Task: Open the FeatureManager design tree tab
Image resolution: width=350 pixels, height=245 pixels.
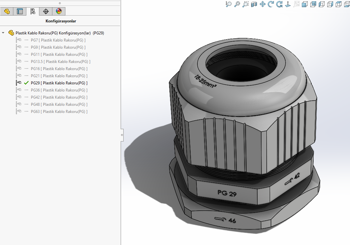Action: [7, 11]
